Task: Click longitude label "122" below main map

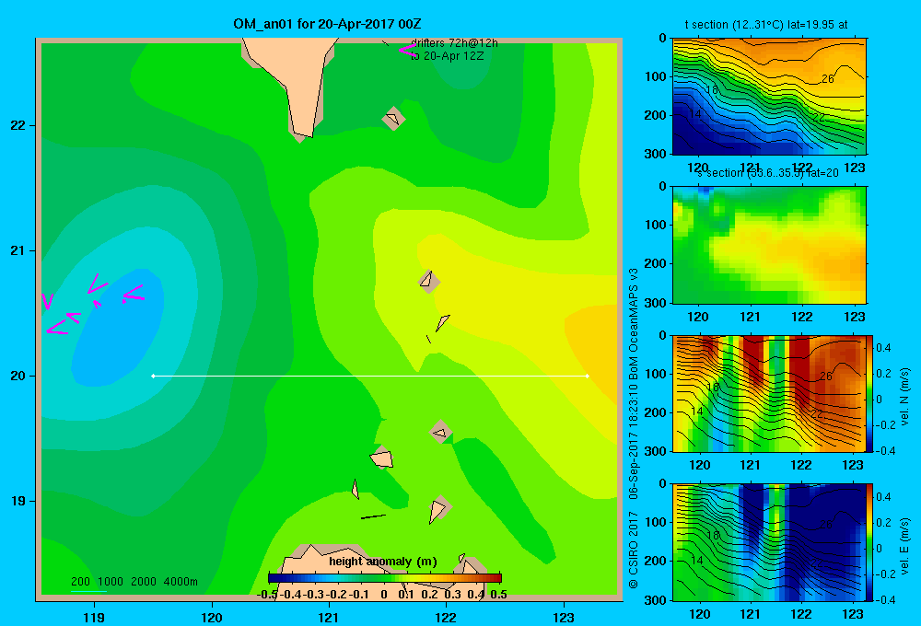Action: 446,617
